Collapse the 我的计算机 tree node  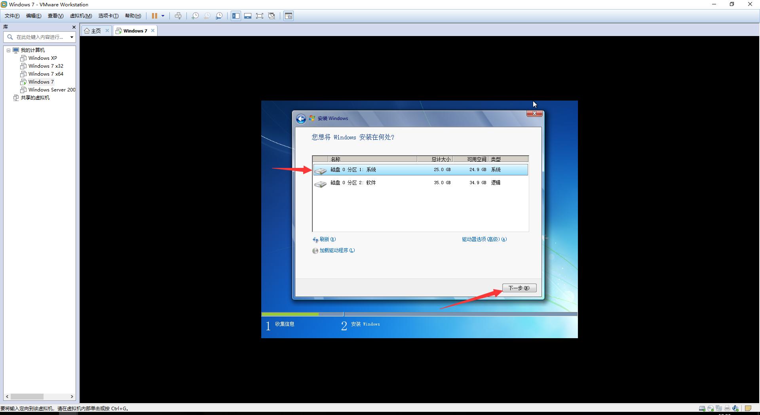click(x=9, y=50)
